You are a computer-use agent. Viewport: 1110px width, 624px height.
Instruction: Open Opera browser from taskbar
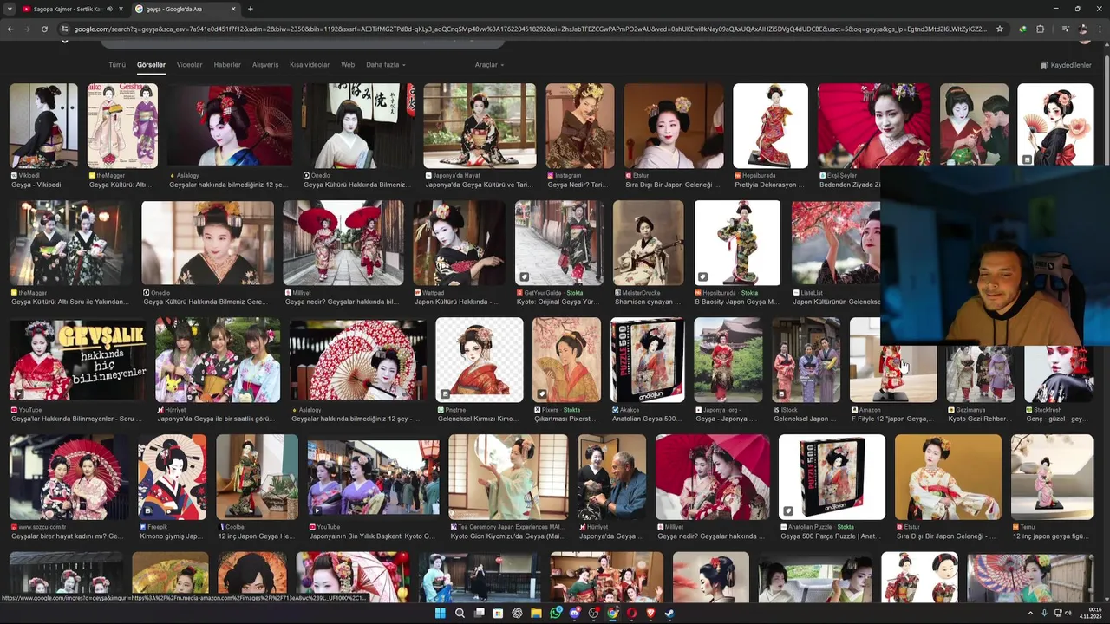pos(631,614)
